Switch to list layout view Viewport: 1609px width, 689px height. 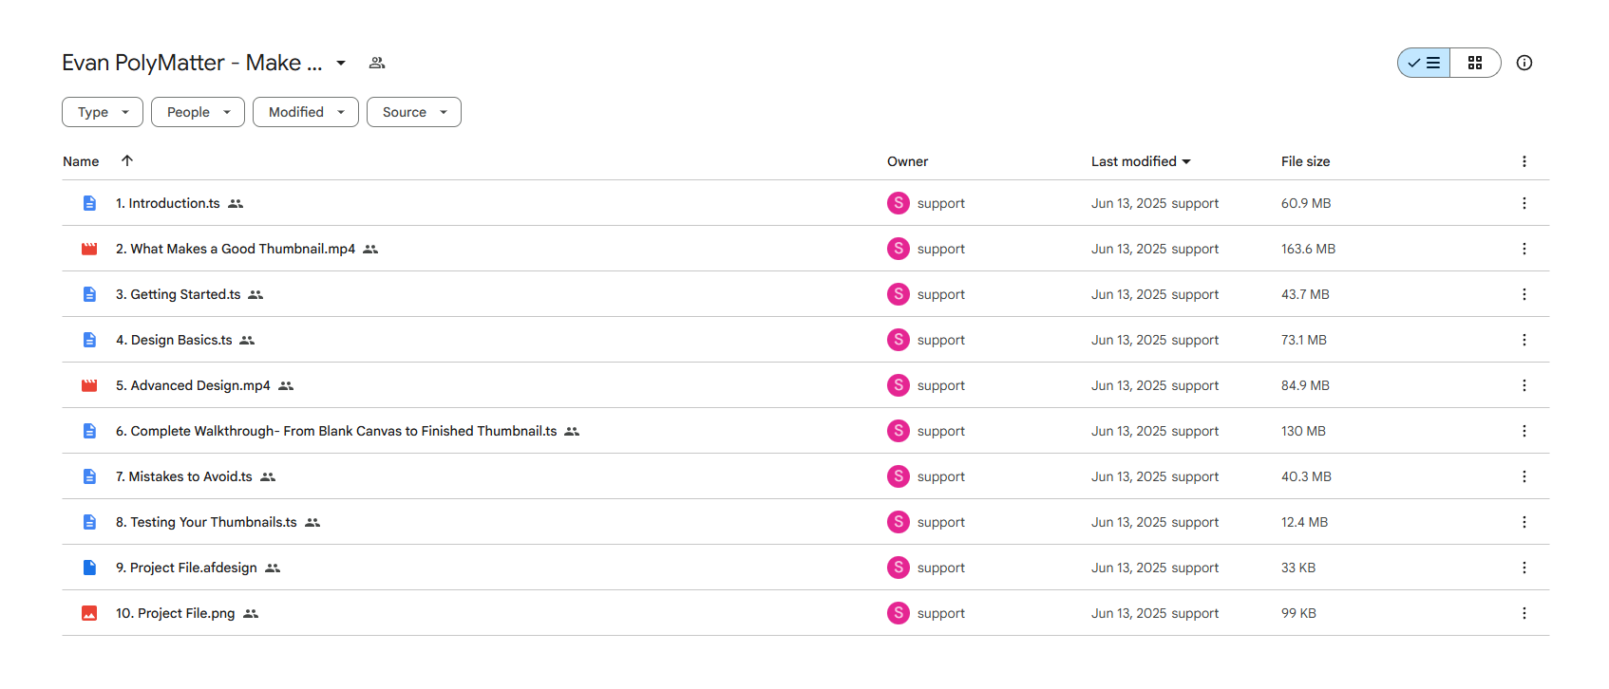[x=1424, y=63]
